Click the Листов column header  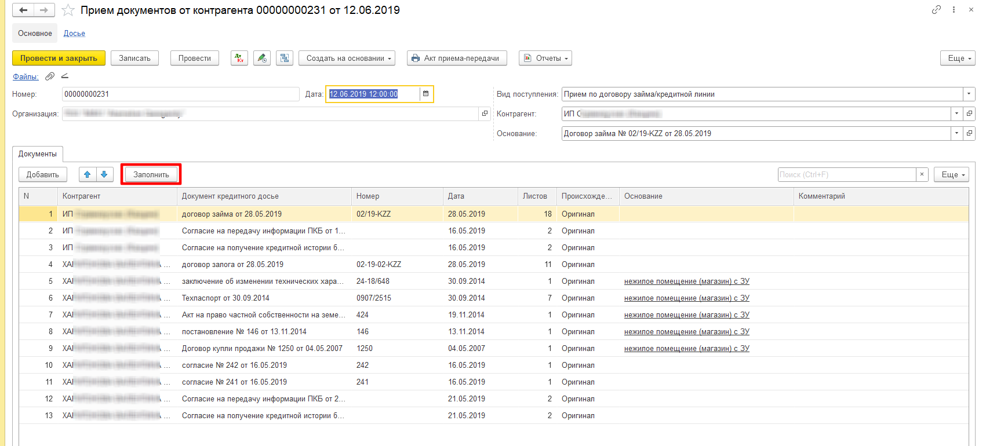pyautogui.click(x=537, y=196)
